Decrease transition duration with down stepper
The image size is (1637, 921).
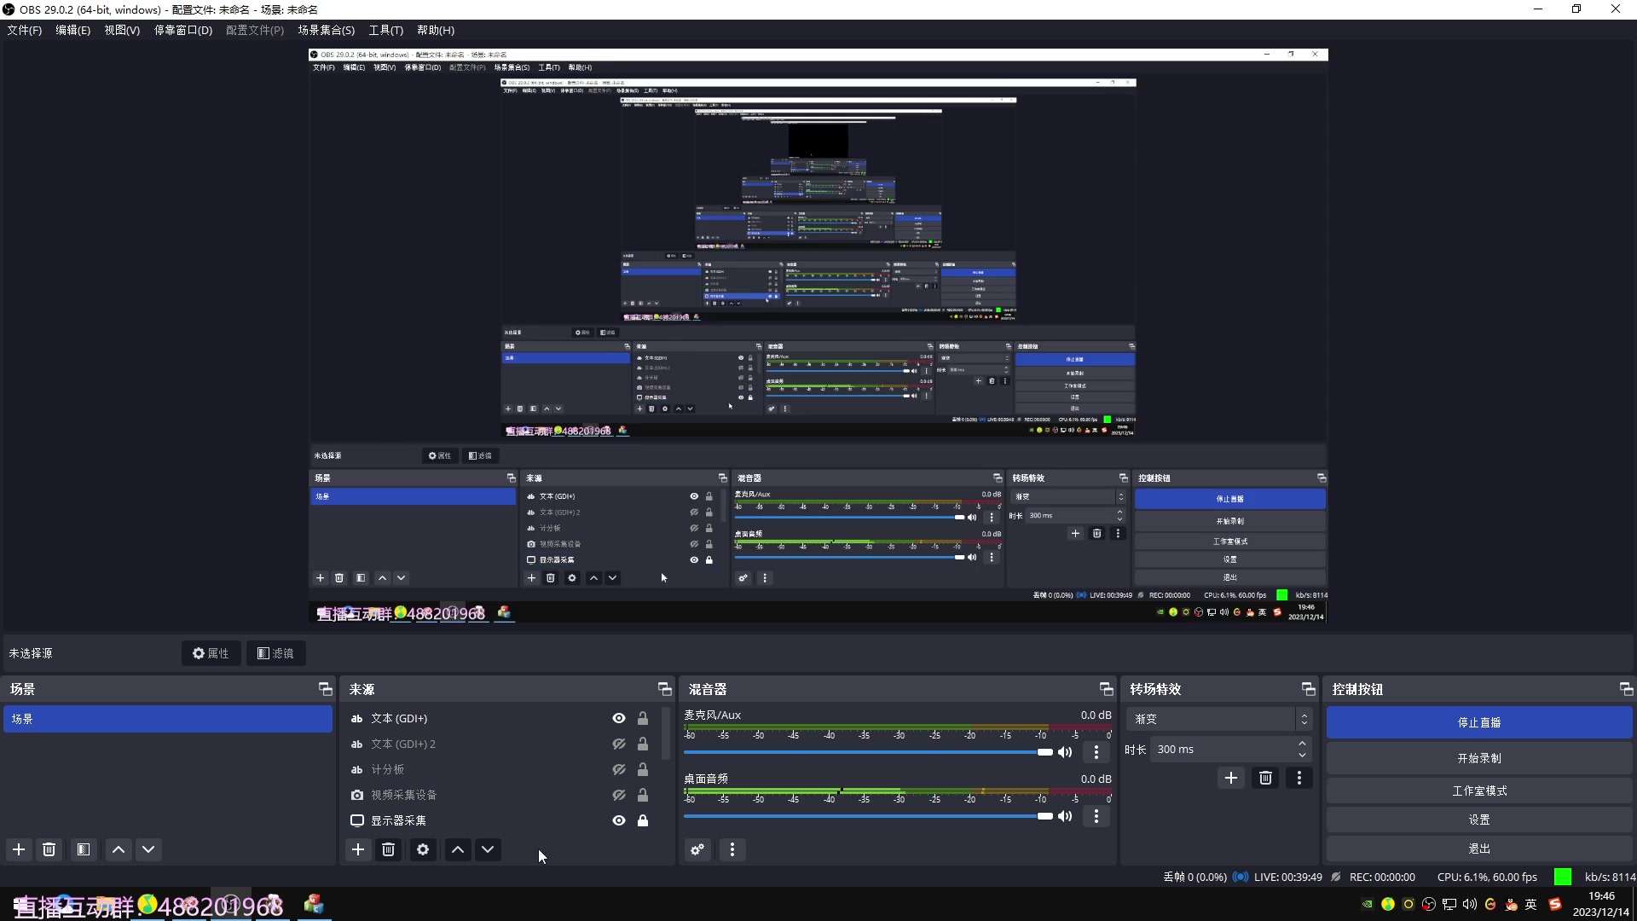click(1302, 755)
